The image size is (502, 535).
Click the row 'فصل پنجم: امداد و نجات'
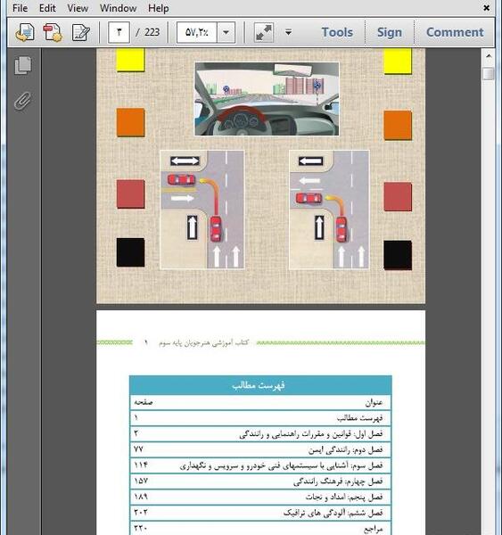coord(260,497)
